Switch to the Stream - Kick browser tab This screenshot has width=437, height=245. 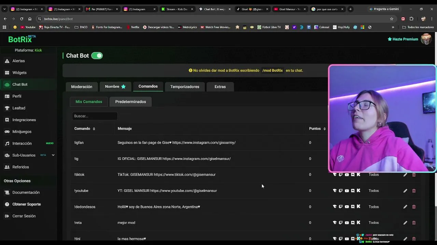tap(177, 9)
